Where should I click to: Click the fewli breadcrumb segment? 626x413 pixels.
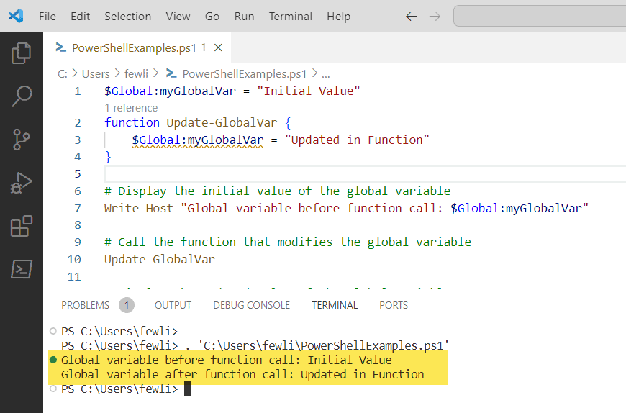pyautogui.click(x=136, y=74)
